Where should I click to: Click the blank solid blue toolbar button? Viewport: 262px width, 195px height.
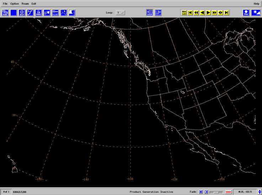[x=14, y=13]
